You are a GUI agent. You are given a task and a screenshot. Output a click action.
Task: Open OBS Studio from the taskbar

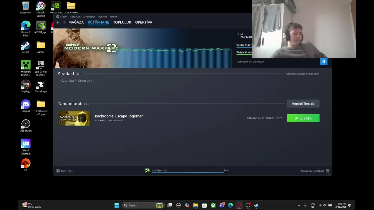point(248,205)
